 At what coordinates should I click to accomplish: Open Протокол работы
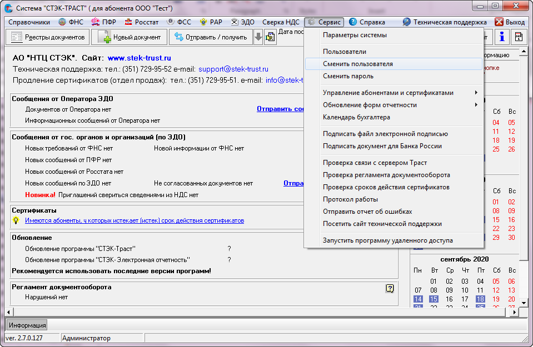[394, 199]
